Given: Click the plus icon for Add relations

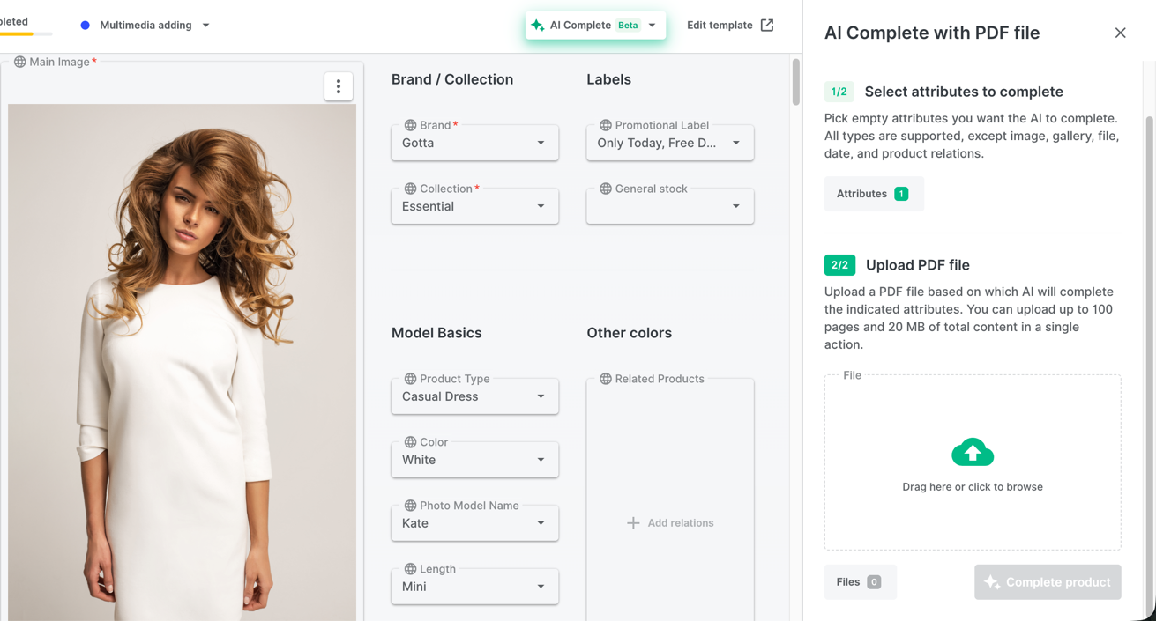Looking at the screenshot, I should point(633,523).
